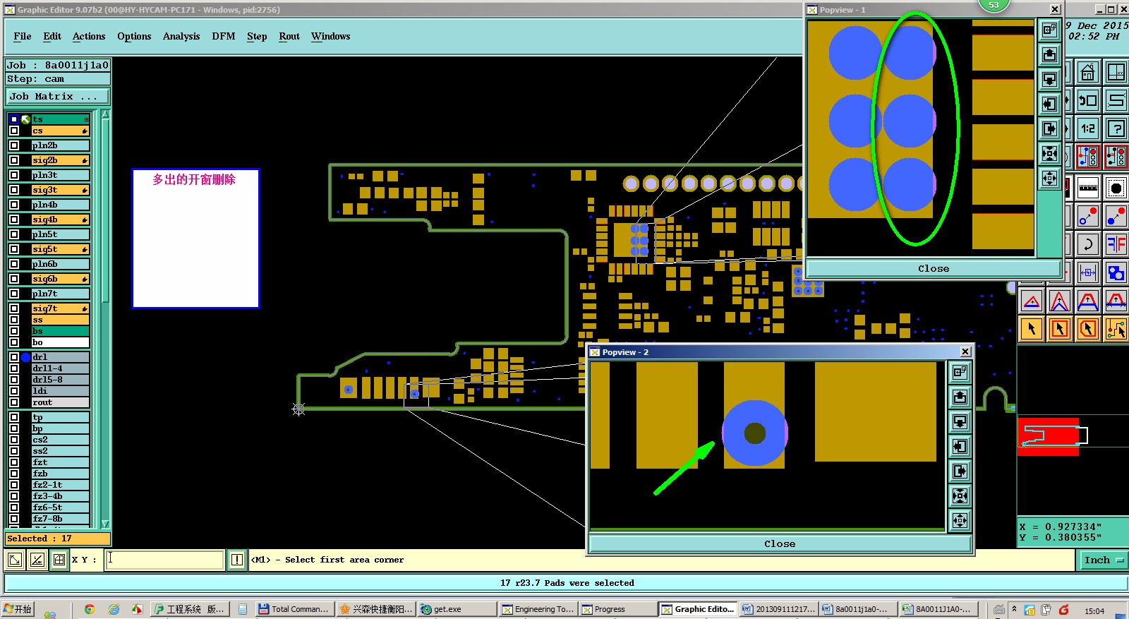This screenshot has height=619, width=1129.
Task: Toggle the pln2b layer checkbox
Action: (x=14, y=145)
